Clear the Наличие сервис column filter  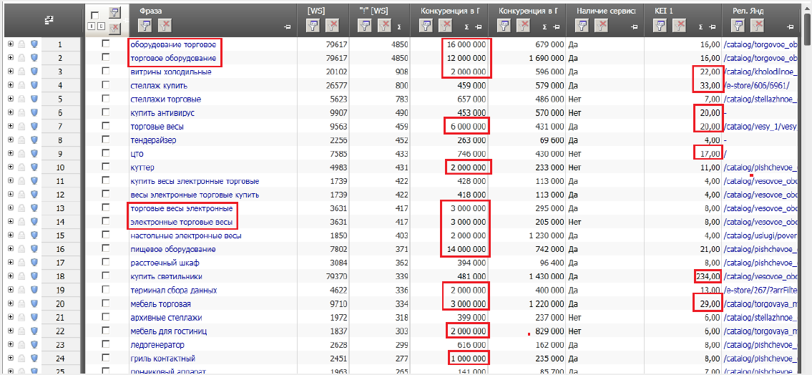point(602,25)
